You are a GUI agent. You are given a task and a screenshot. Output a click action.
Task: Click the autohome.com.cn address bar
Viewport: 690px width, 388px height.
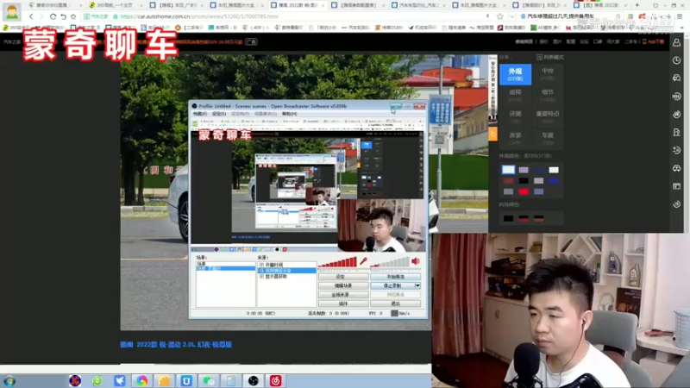click(x=282, y=16)
